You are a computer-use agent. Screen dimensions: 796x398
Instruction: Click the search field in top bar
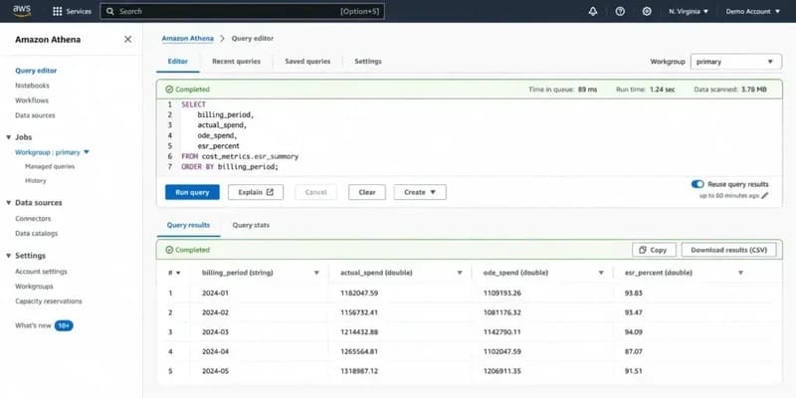242,11
